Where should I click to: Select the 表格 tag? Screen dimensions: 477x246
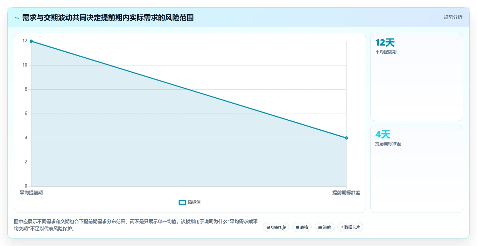click(302, 227)
